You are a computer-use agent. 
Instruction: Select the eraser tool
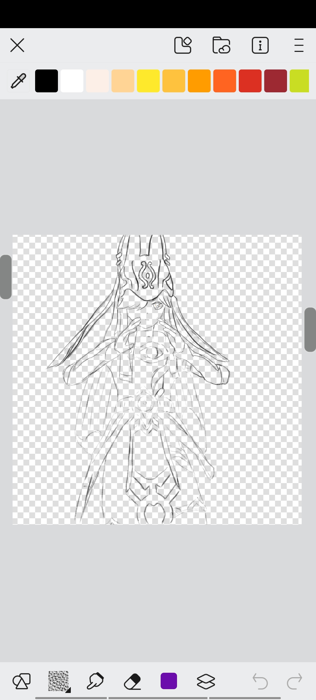point(132,681)
